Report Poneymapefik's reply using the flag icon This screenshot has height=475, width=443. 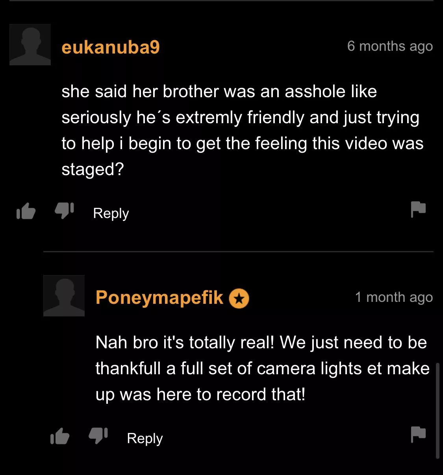[x=418, y=434]
